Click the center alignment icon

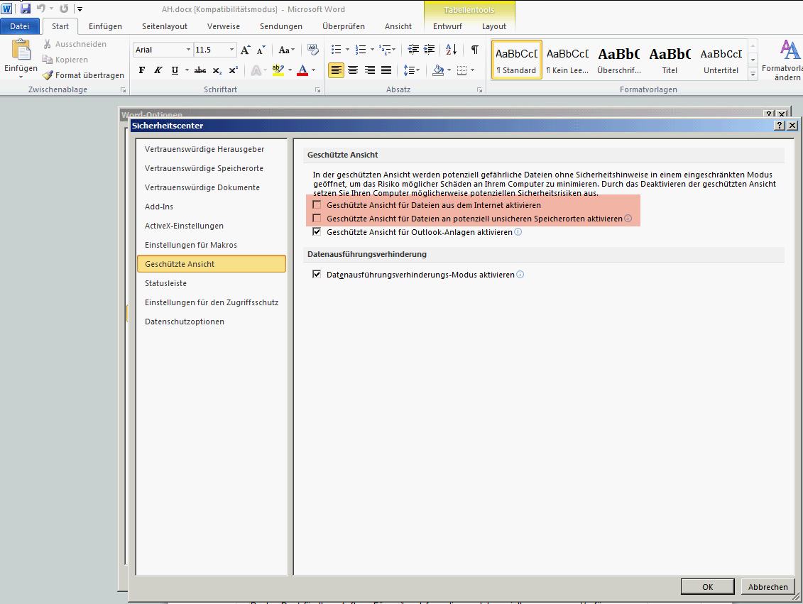pos(352,70)
